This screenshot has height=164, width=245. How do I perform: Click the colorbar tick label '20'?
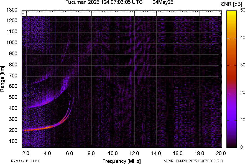(x=243, y=92)
